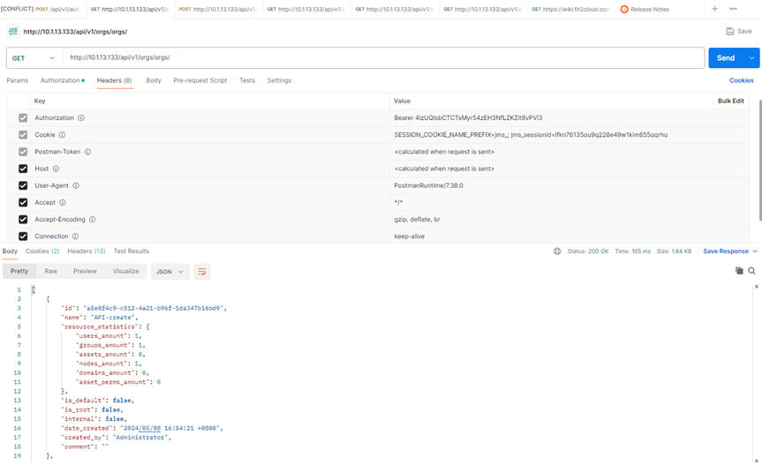The width and height of the screenshot is (762, 465).
Task: Open the Save Response dropdown
Action: pyautogui.click(x=729, y=251)
